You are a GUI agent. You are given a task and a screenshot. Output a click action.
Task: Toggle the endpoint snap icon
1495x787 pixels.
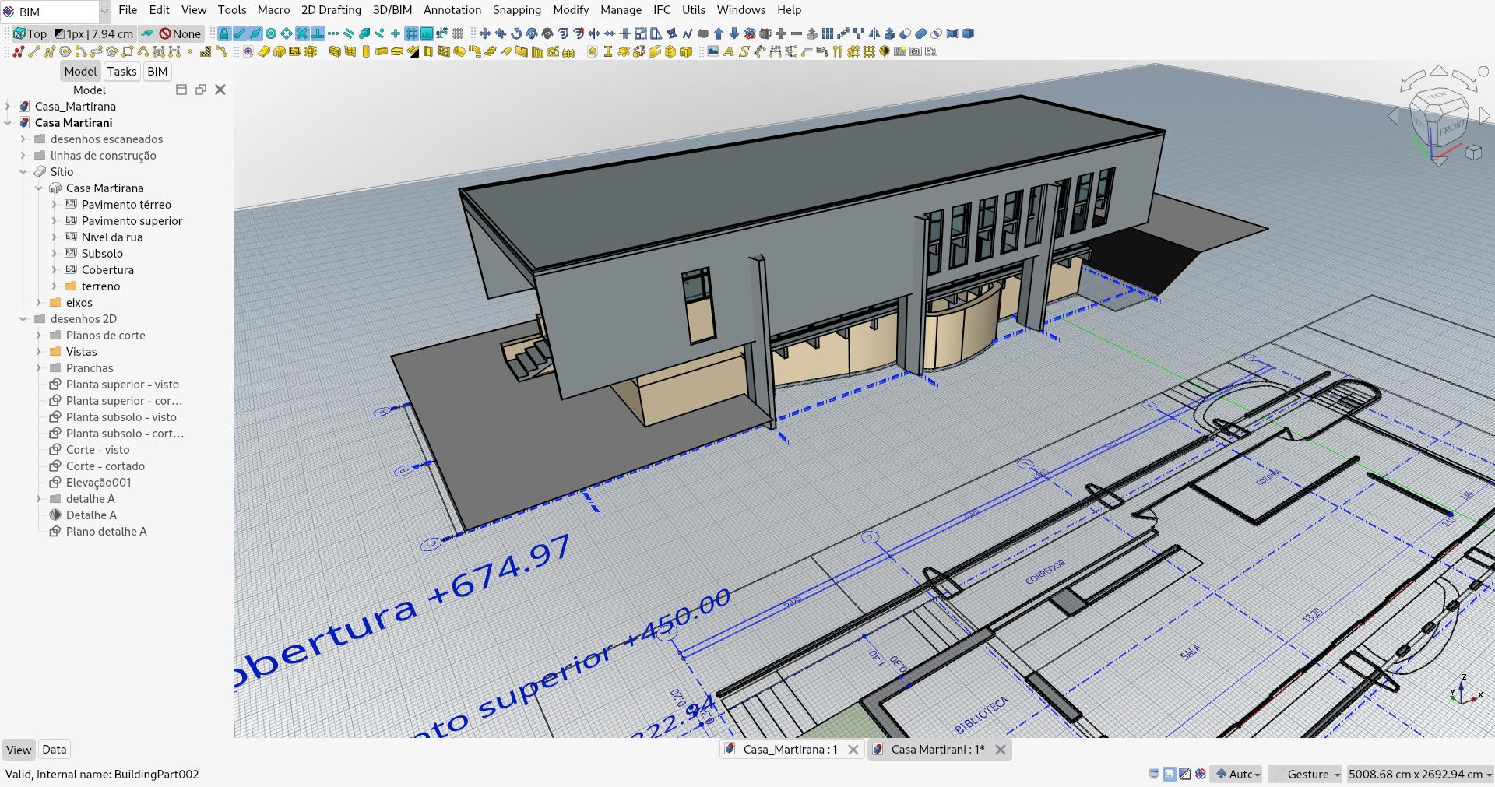point(240,34)
